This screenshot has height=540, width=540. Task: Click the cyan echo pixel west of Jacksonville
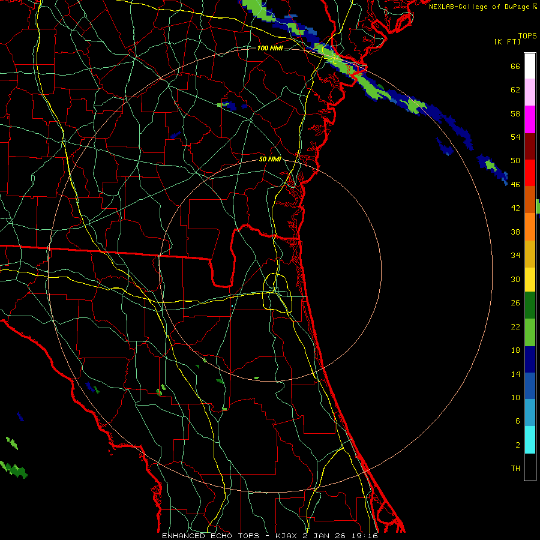click(232, 306)
